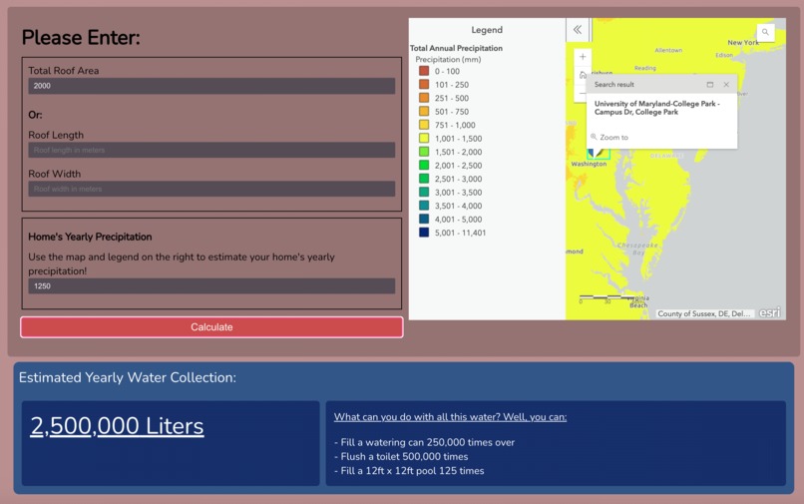This screenshot has height=504, width=804.
Task: Click the Estimated Yearly Water Collection heading
Action: pyautogui.click(x=127, y=377)
